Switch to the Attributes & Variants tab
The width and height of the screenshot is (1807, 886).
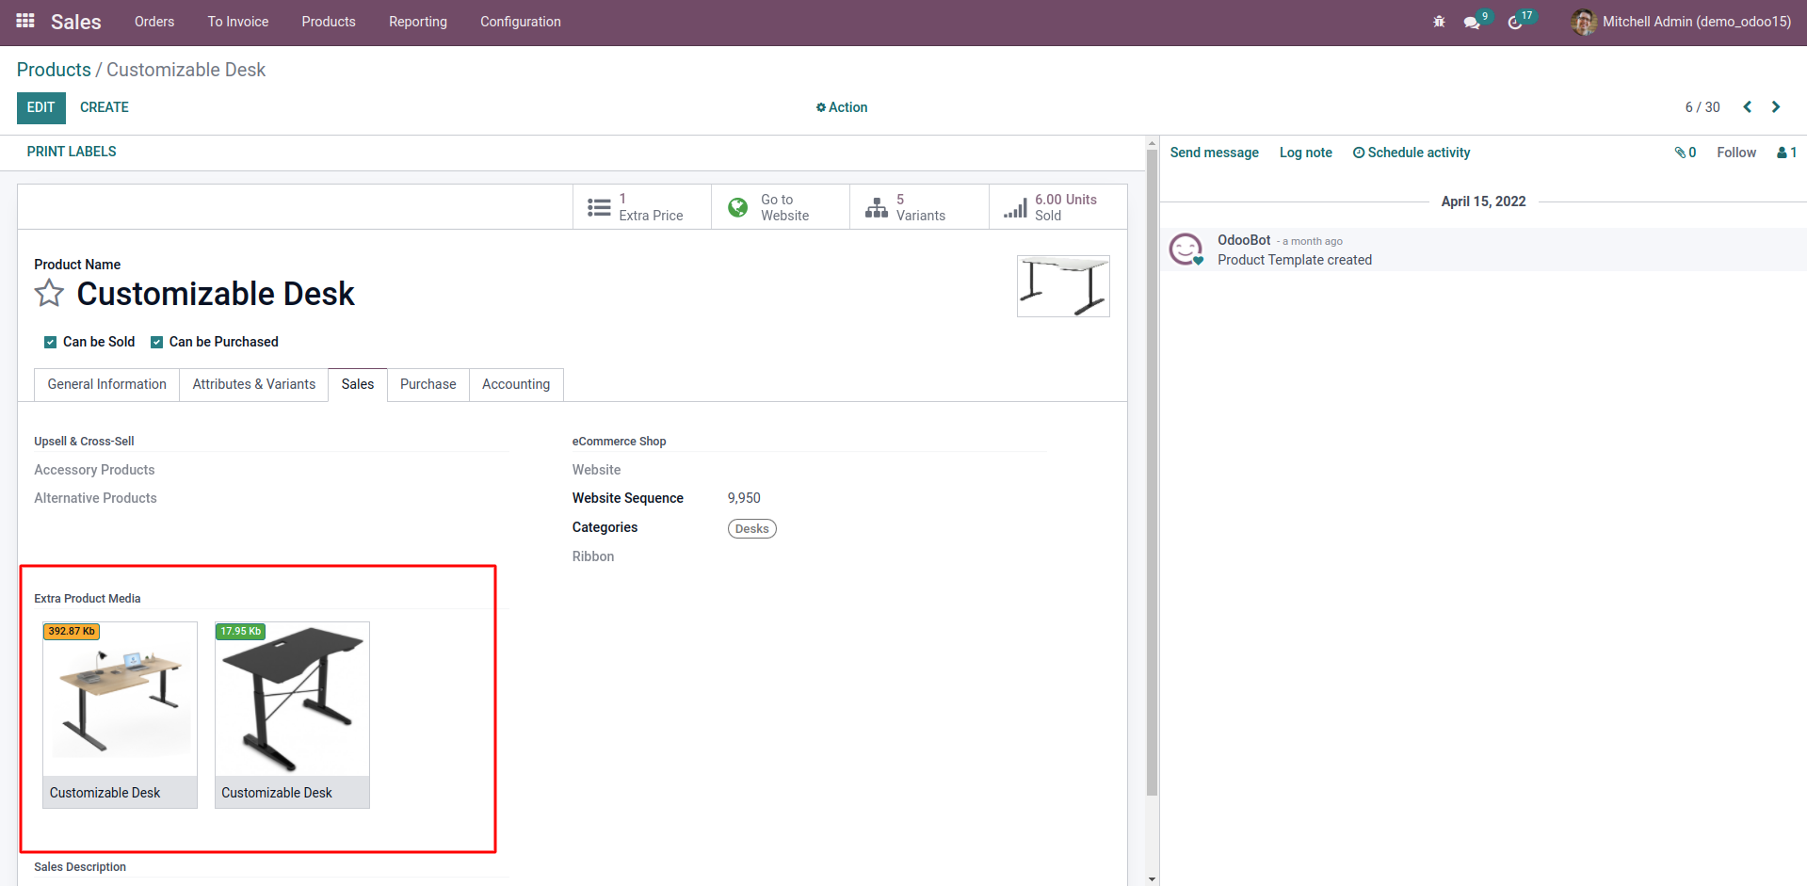point(254,384)
